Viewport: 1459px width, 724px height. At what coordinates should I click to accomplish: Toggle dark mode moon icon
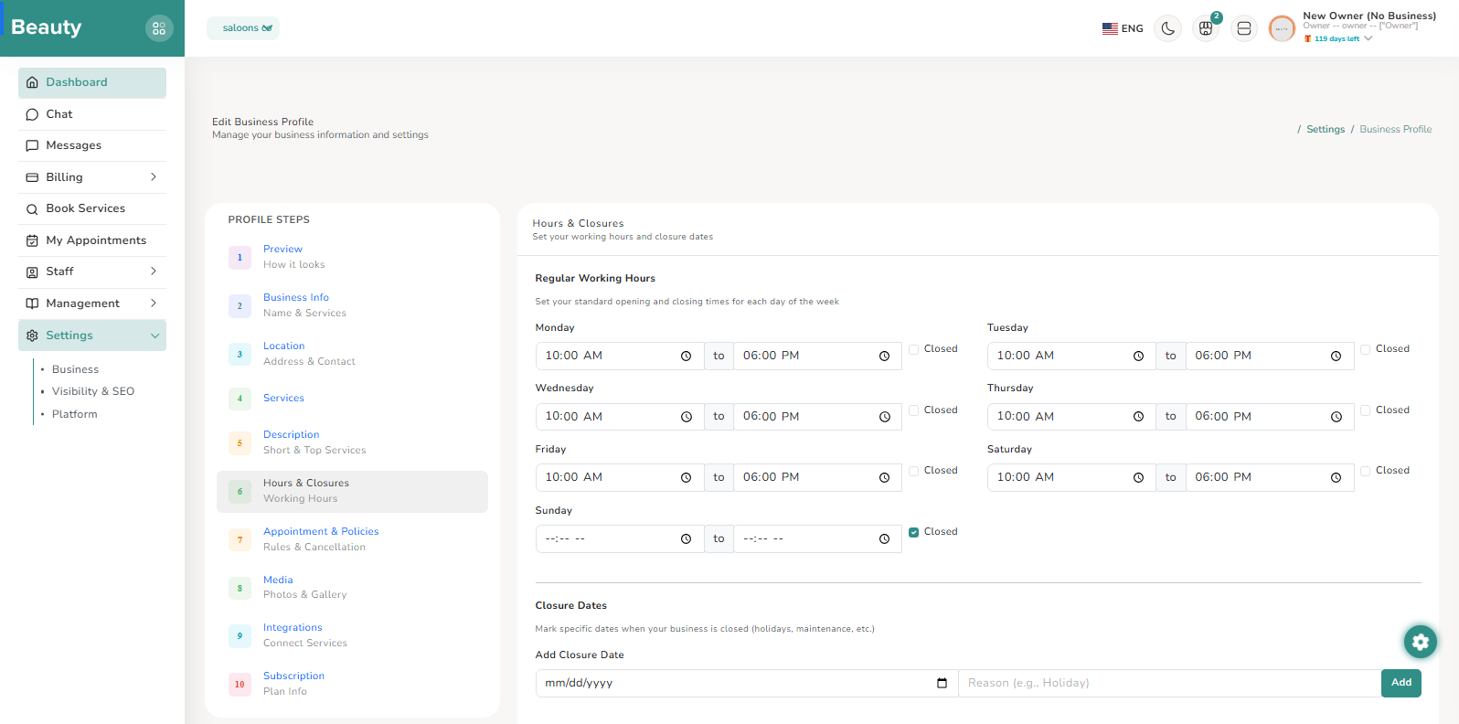(1167, 28)
